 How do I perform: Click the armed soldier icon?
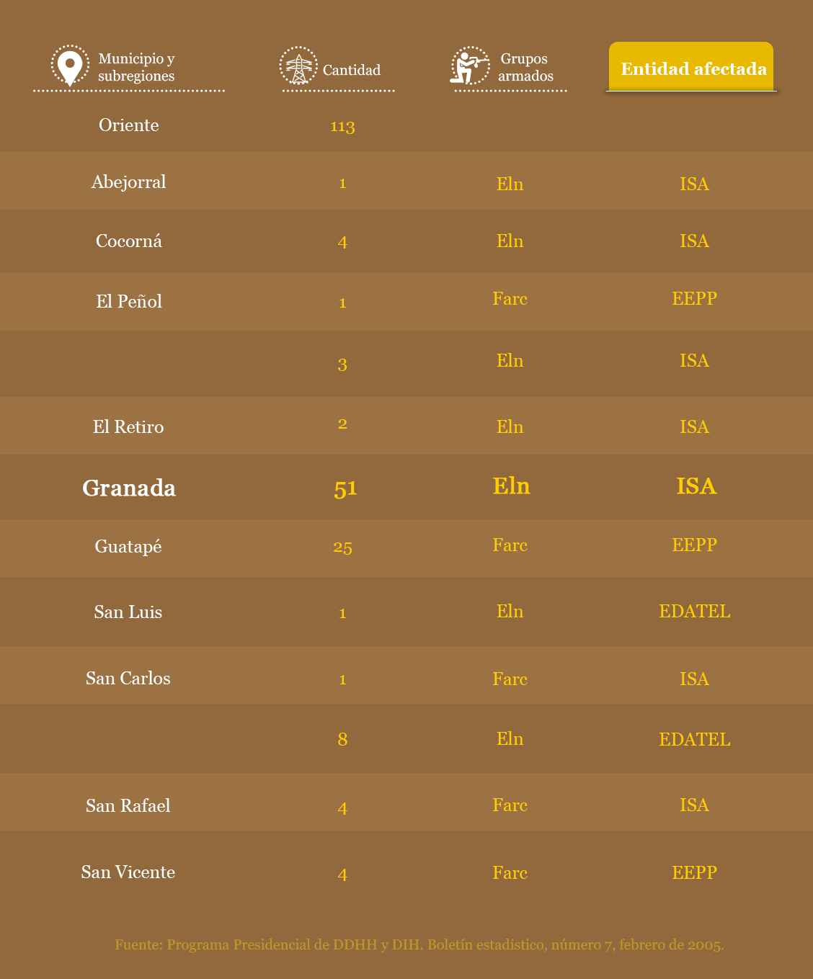pos(469,66)
